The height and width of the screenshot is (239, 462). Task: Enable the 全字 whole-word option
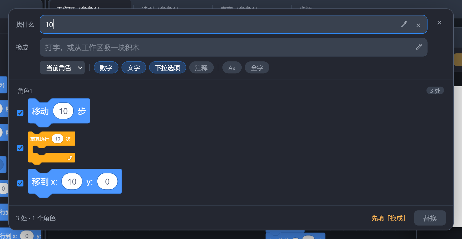(x=257, y=68)
